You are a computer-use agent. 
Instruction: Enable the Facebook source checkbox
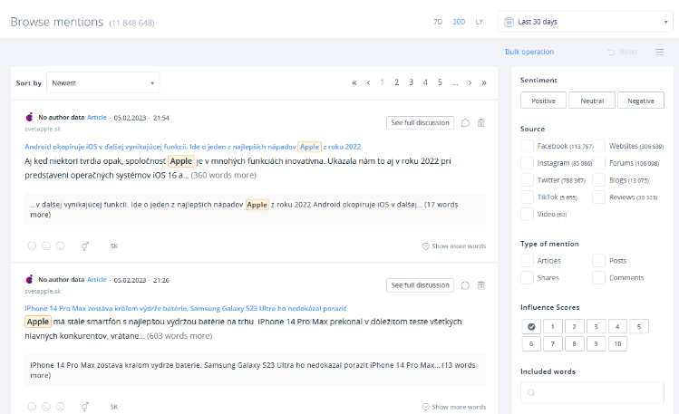(528, 146)
